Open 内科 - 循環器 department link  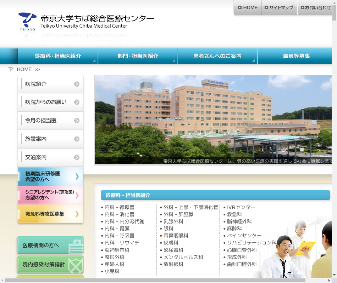(x=119, y=207)
